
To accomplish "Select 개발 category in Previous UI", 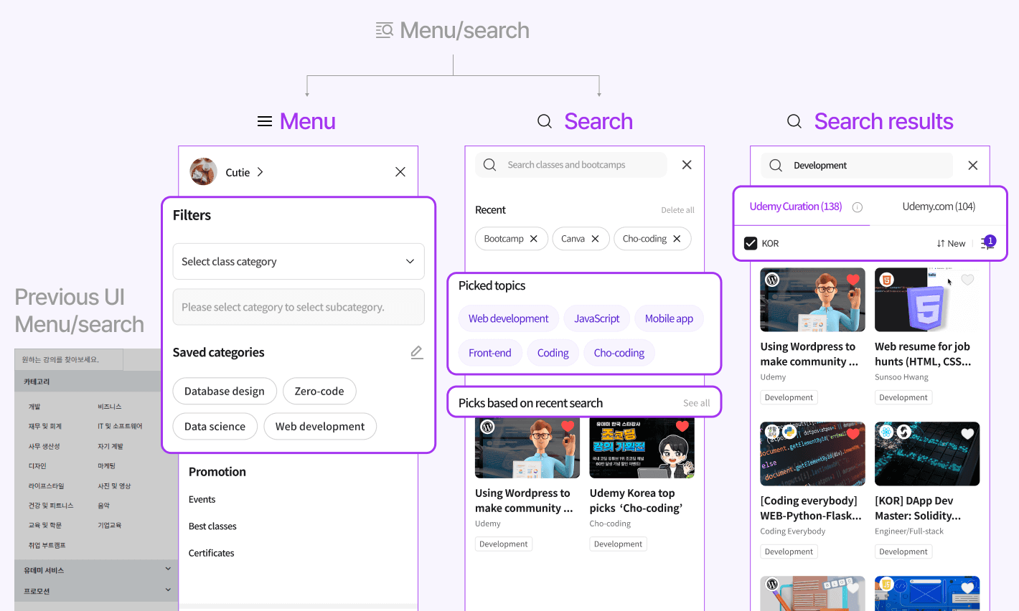I will 34,407.
